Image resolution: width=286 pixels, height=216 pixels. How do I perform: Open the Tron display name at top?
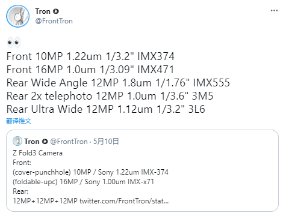point(43,11)
